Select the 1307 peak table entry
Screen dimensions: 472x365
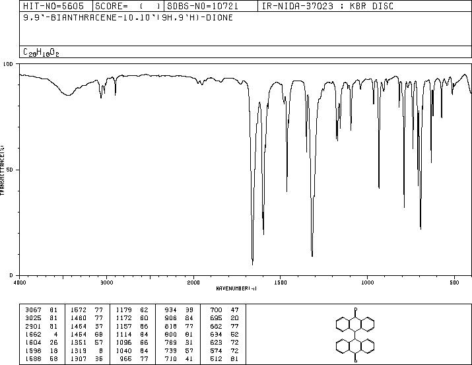click(79, 358)
